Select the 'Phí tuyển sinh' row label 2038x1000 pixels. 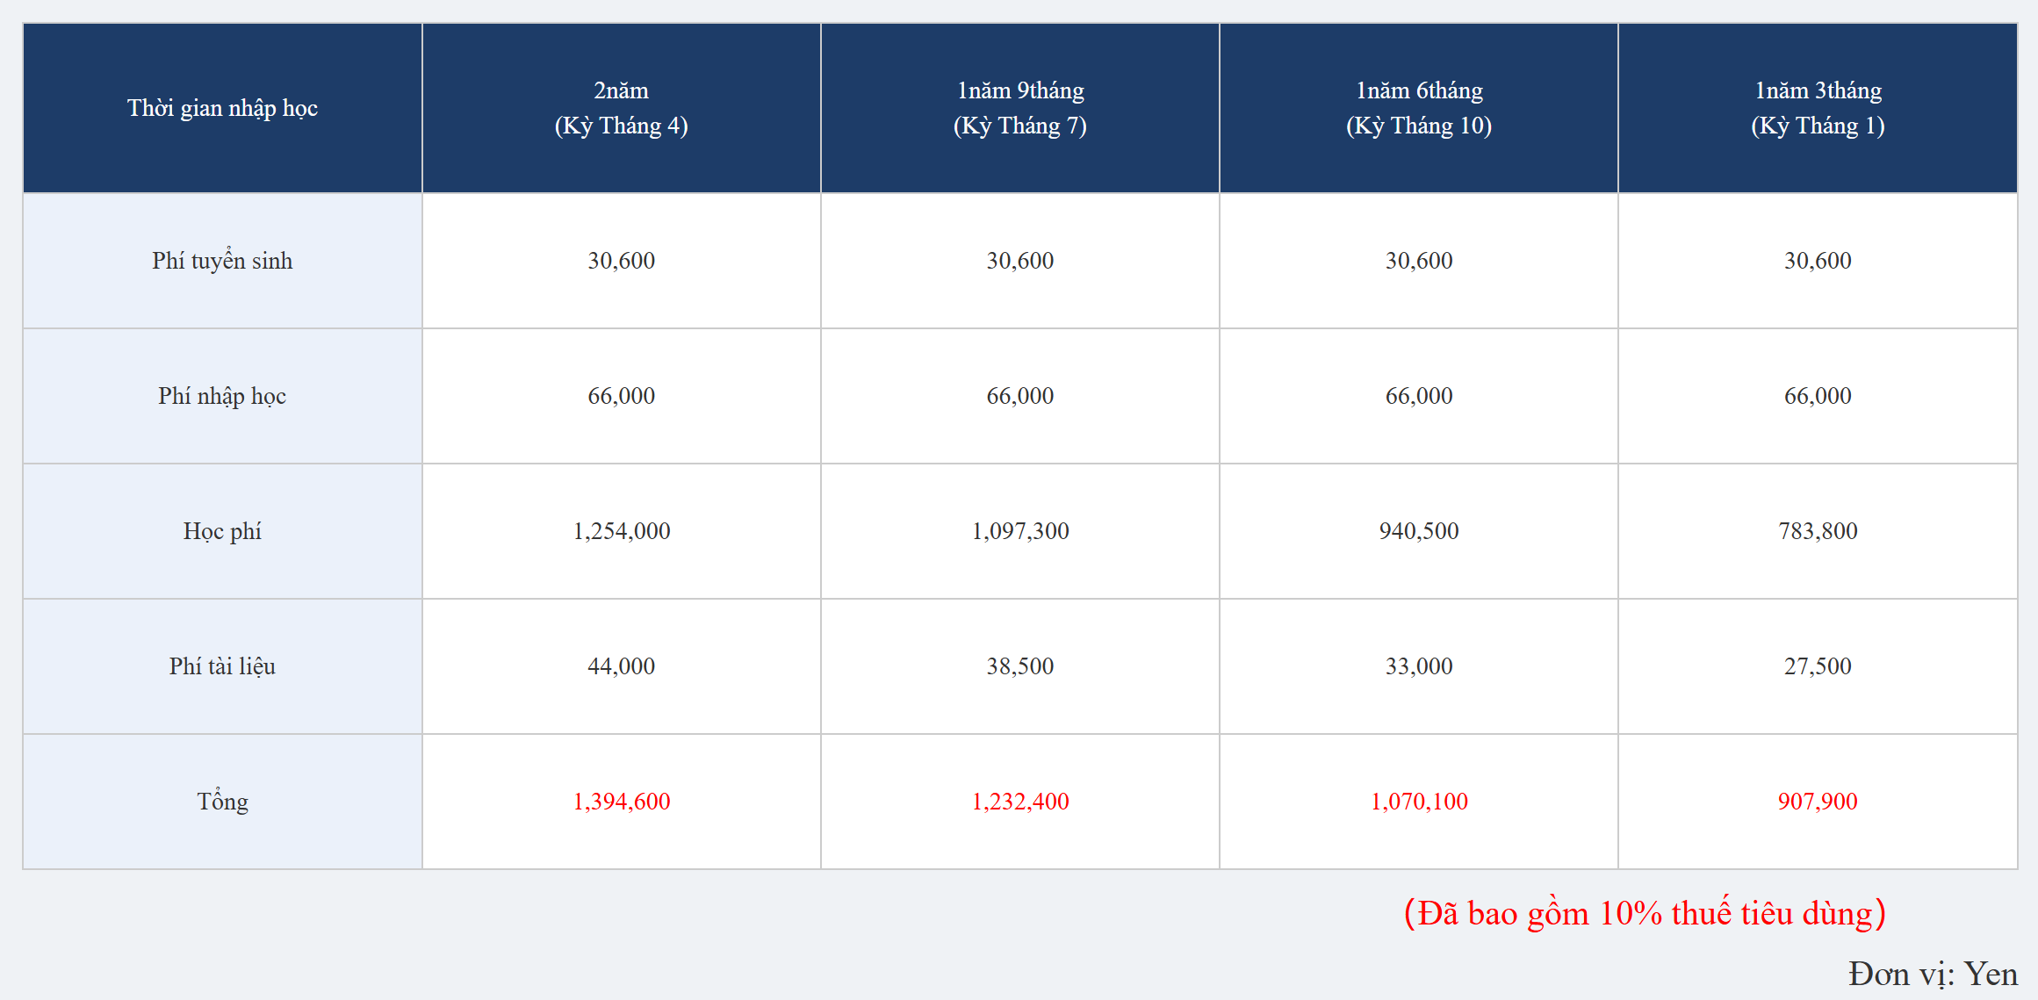click(x=222, y=261)
